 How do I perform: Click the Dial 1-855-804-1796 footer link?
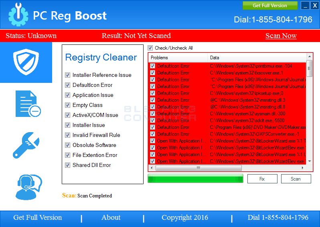click(278, 217)
